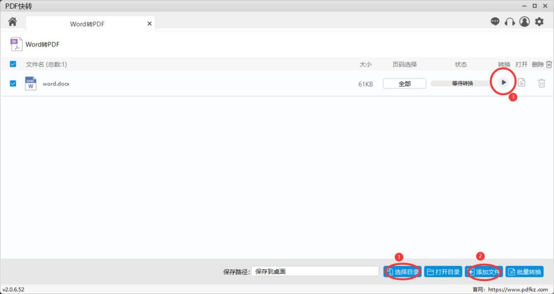
Task: Click the 状态 column header
Action: point(461,64)
